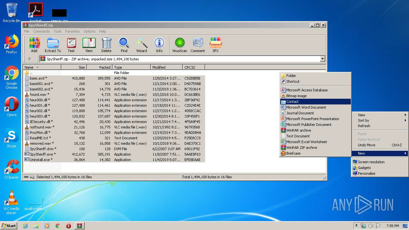The image size is (409, 230).
Task: Open CCleaner desktop shortcut
Action: click(12, 169)
